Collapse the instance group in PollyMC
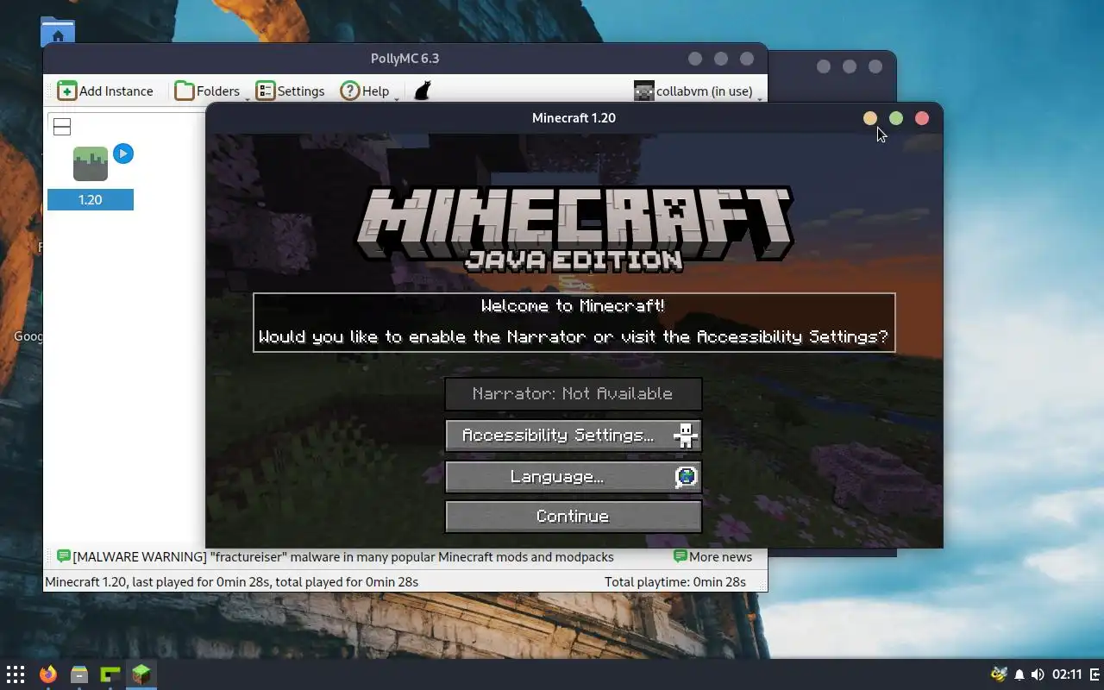This screenshot has height=690, width=1104. tap(61, 127)
